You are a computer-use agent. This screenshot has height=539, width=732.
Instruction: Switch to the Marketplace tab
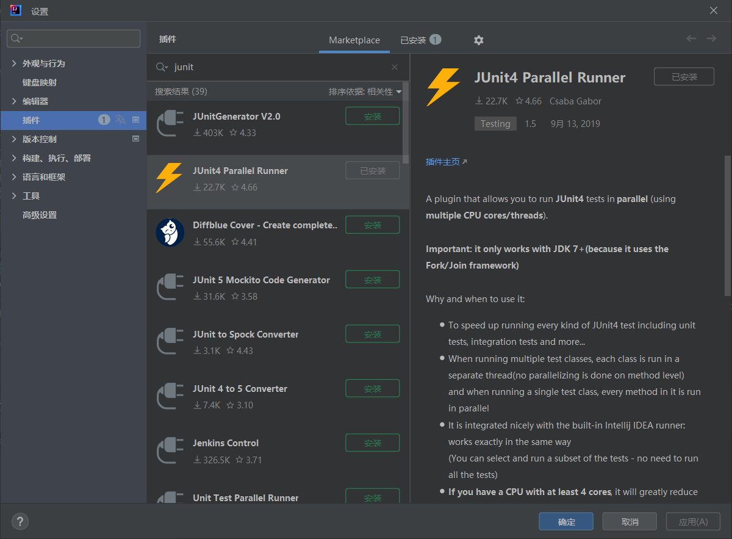pos(354,40)
